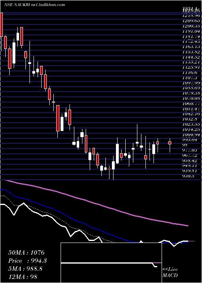Click the 1163.13 price axis label

click(x=191, y=47)
